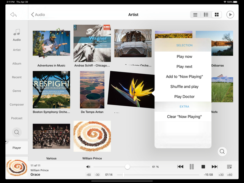
Task: Choose Shuffle and play
Action: pyautogui.click(x=184, y=87)
